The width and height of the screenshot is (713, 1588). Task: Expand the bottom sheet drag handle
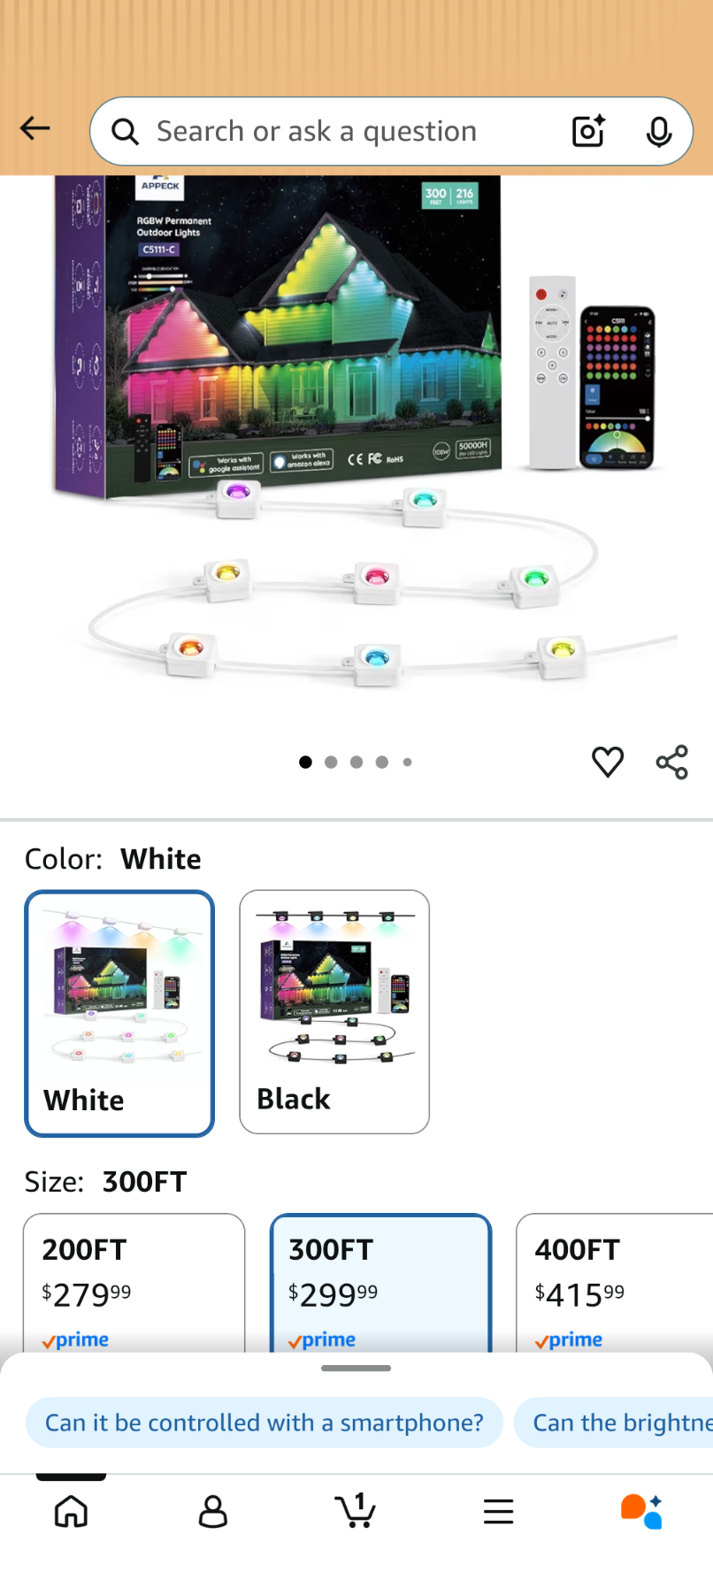[356, 1369]
